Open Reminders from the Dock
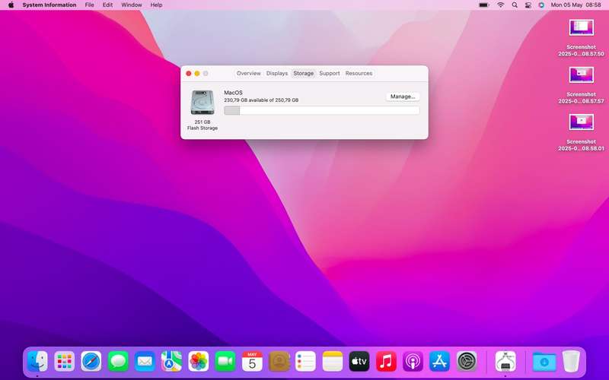609x380 pixels. [306, 362]
